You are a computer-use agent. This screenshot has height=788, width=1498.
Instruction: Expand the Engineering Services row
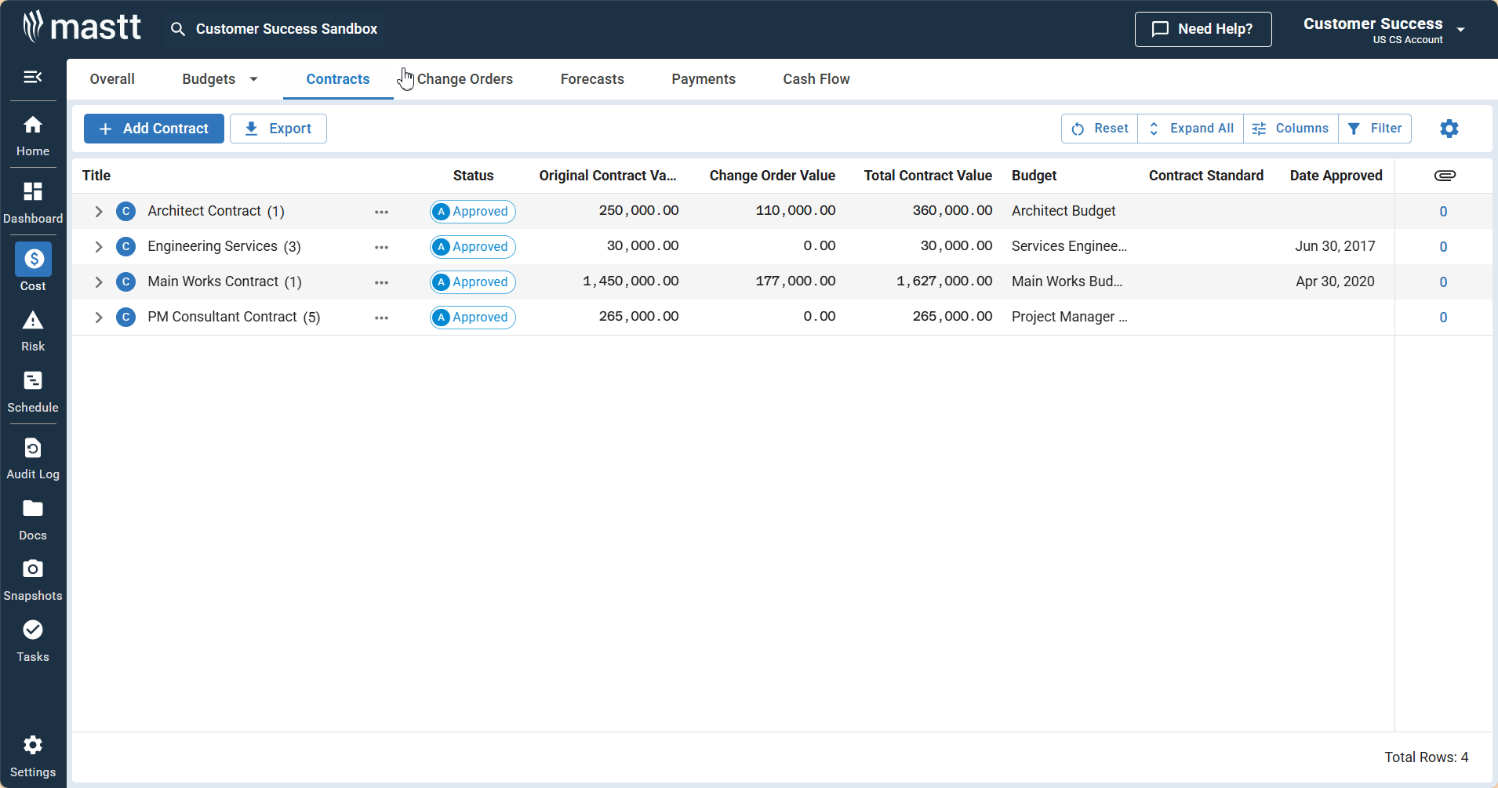(x=99, y=246)
